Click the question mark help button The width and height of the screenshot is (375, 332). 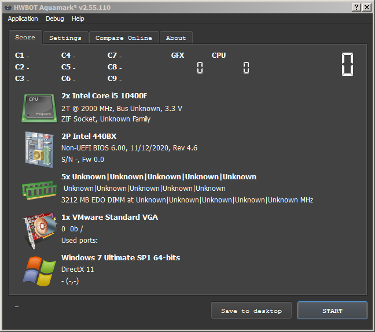click(356, 7)
